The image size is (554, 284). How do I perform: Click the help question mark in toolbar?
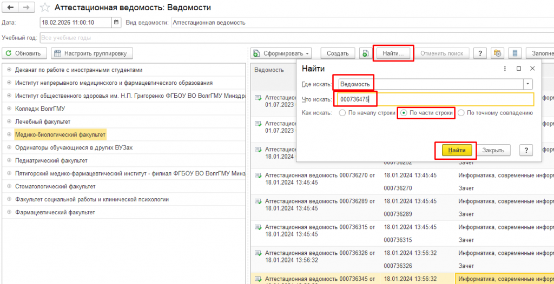tap(479, 53)
